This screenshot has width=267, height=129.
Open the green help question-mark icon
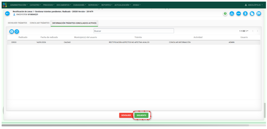pos(225,14)
